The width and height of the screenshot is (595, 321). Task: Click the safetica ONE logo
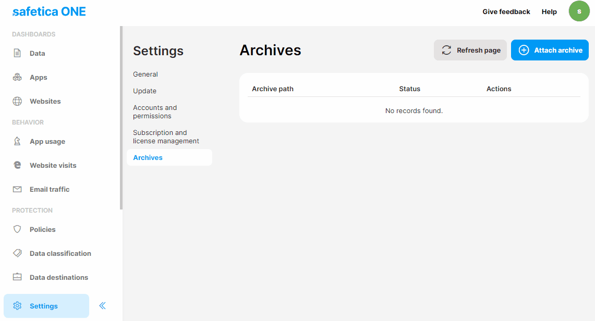pyautogui.click(x=48, y=11)
